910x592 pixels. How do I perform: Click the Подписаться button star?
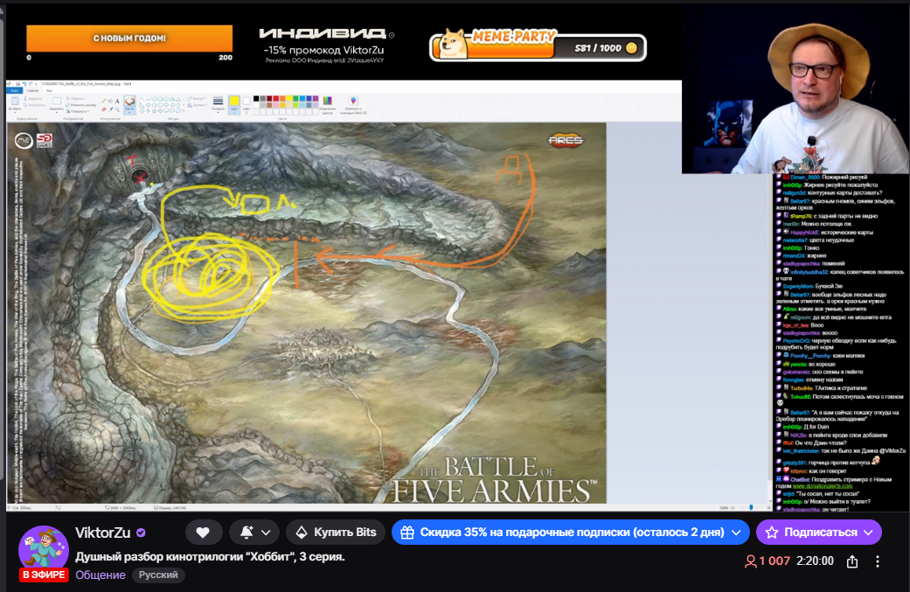[771, 533]
